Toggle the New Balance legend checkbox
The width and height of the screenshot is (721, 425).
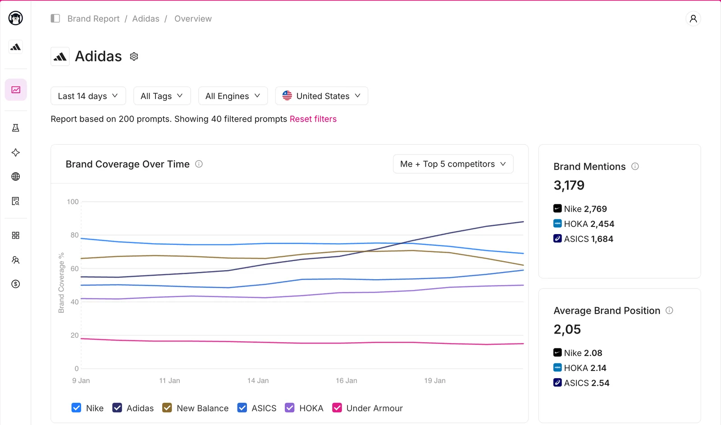(167, 408)
